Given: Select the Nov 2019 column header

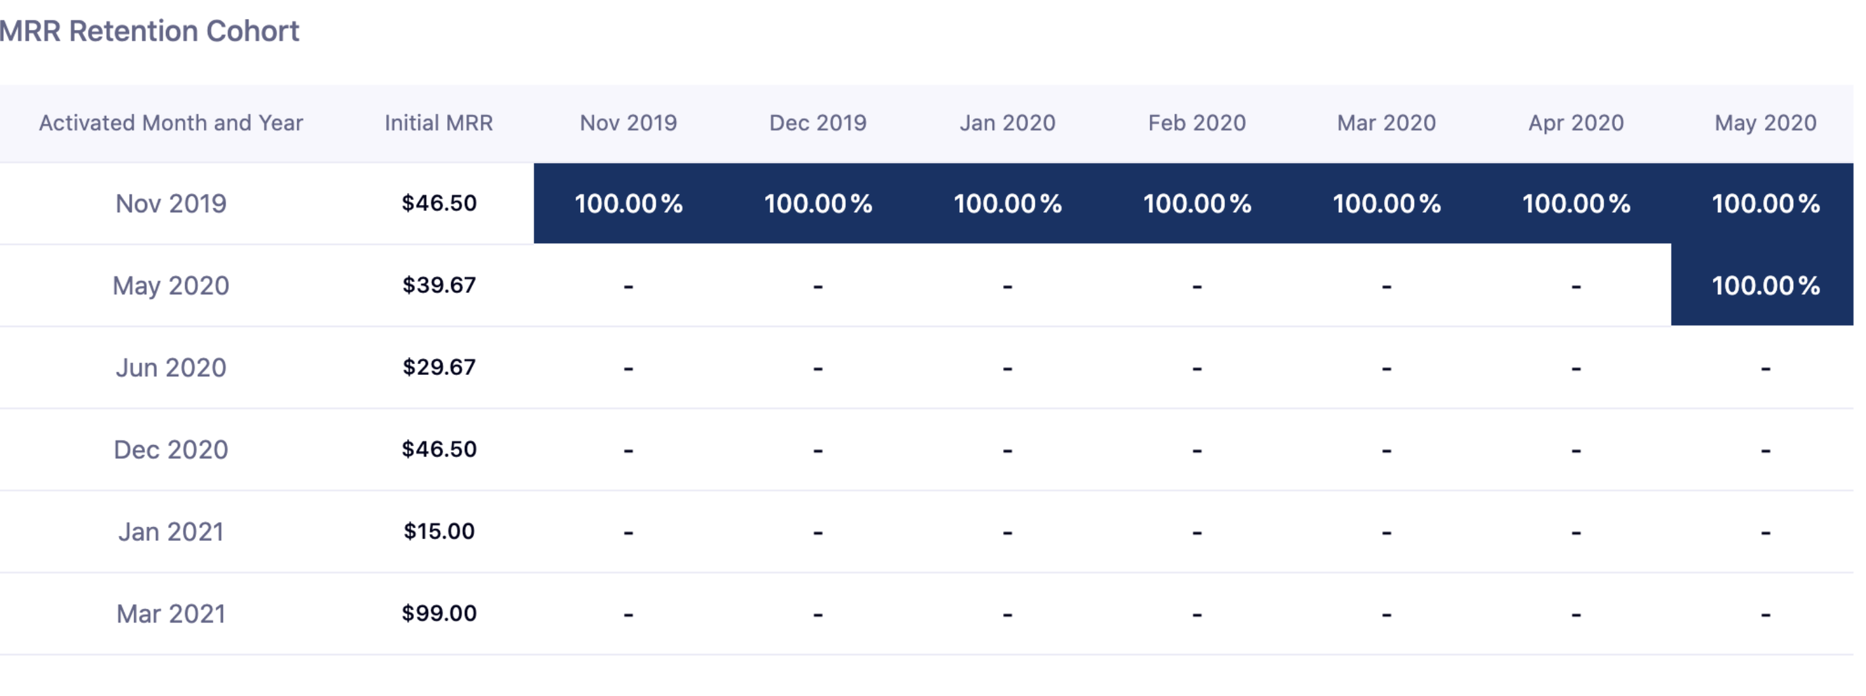Looking at the screenshot, I should pos(628,123).
